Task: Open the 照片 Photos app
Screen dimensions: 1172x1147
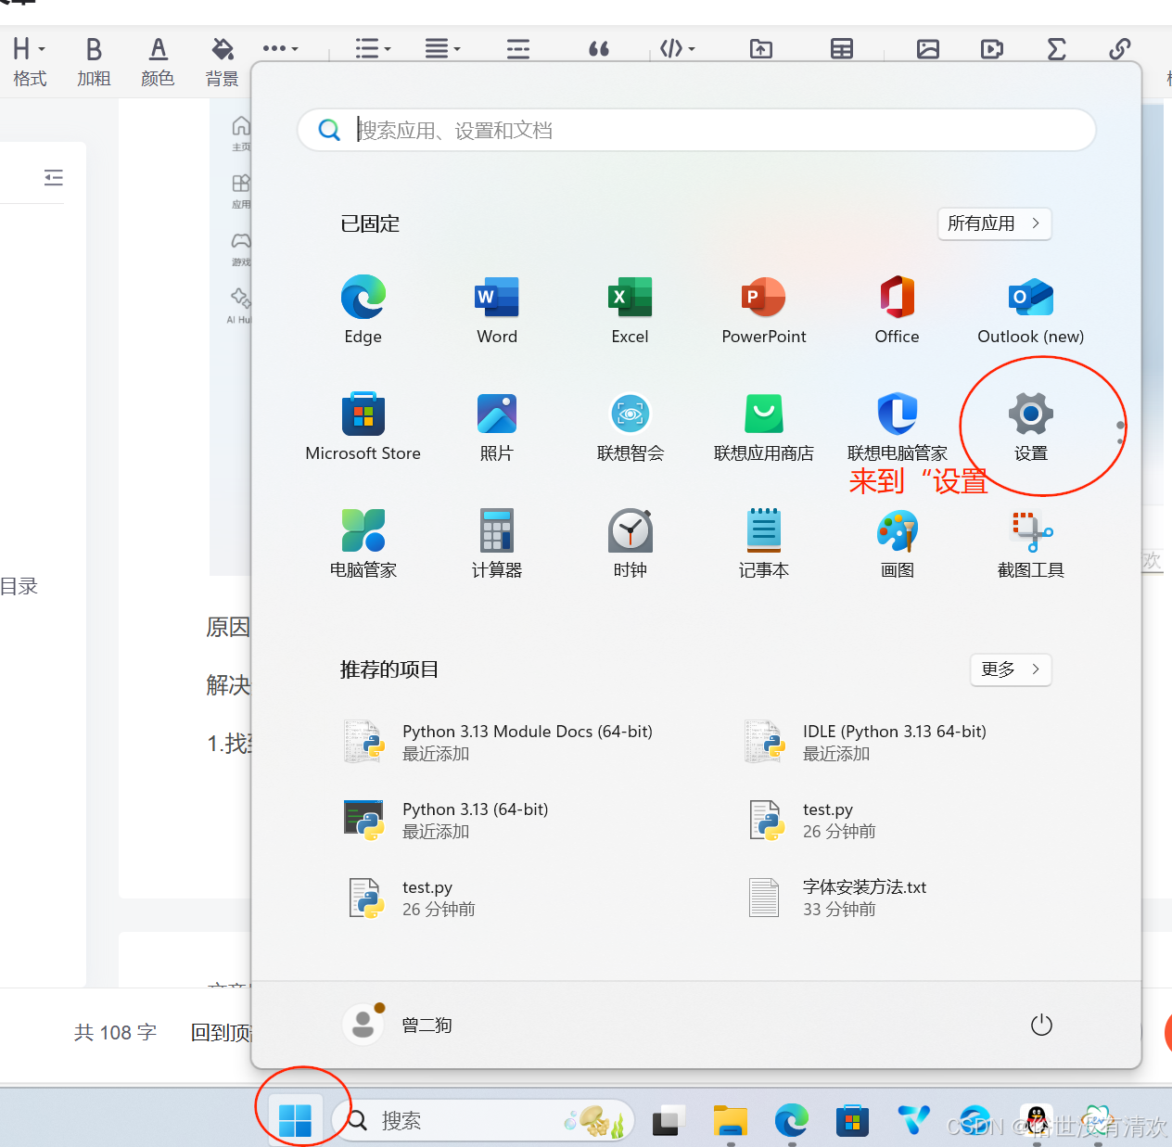Action: [x=497, y=427]
